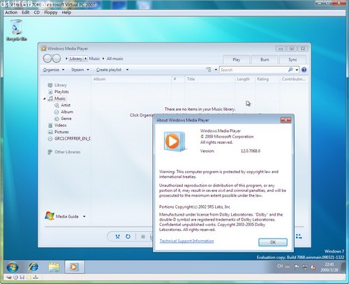Click the Windows Media Player taskbar button
Screen dimensions: 349x284
(x=75, y=267)
